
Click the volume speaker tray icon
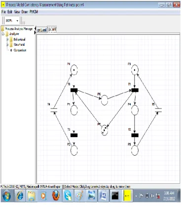pos(152,196)
